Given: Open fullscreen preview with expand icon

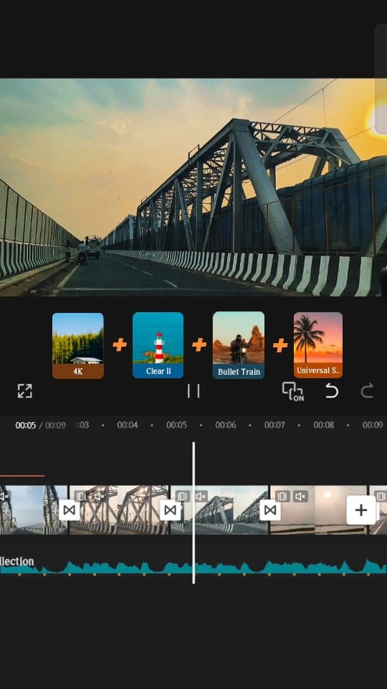Looking at the screenshot, I should click(x=24, y=391).
